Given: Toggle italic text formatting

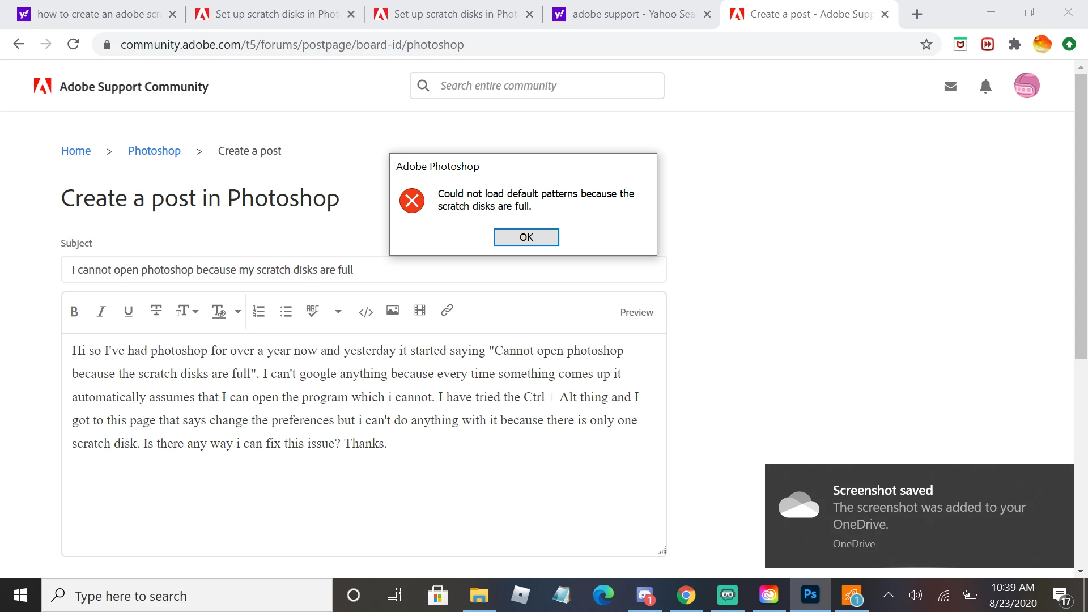Looking at the screenshot, I should pyautogui.click(x=101, y=311).
